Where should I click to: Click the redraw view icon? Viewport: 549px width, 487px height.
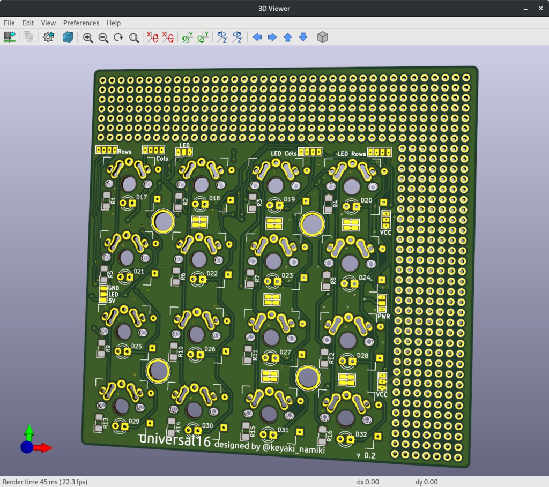(x=118, y=38)
